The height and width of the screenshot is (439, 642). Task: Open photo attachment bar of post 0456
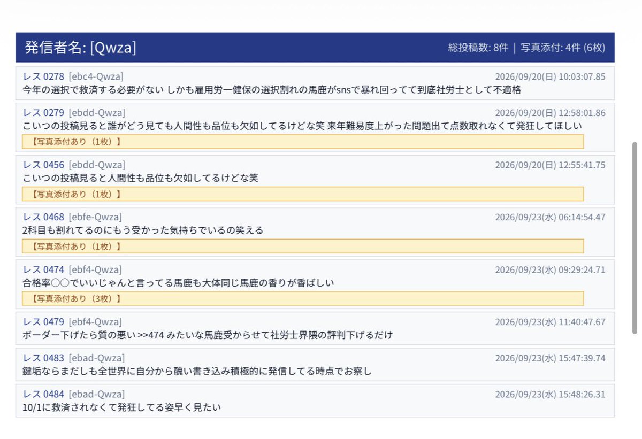[x=303, y=194]
